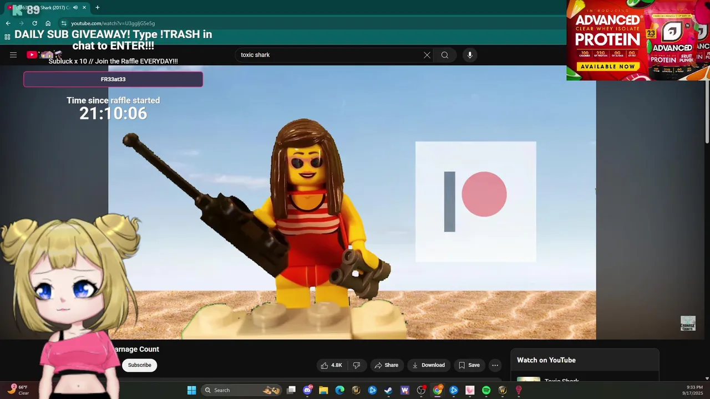Open the Patreon end-screen card
The height and width of the screenshot is (399, 710).
point(476,202)
